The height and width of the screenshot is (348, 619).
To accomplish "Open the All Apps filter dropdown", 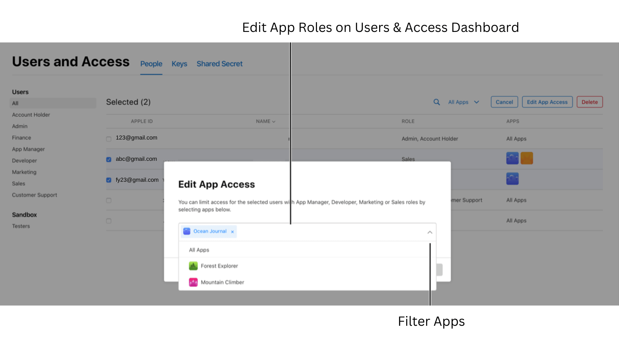I will coord(463,102).
